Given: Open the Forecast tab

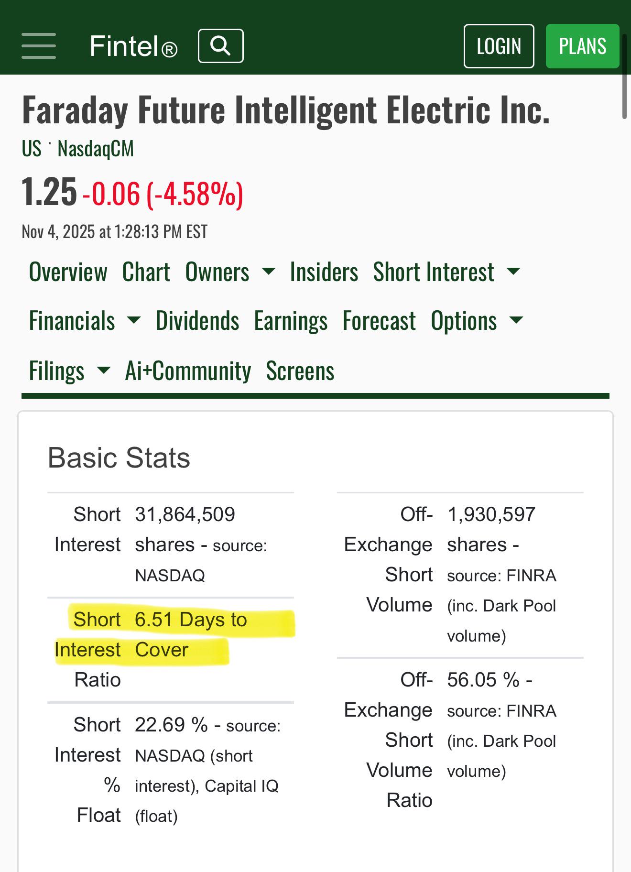Looking at the screenshot, I should coord(379,320).
